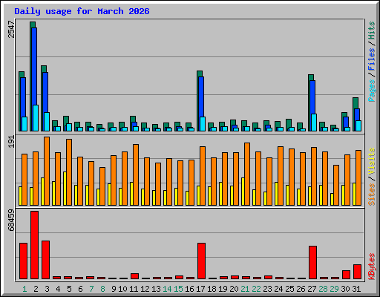Click the 2547 hits axis value
The height and width of the screenshot is (297, 380).
[11, 30]
